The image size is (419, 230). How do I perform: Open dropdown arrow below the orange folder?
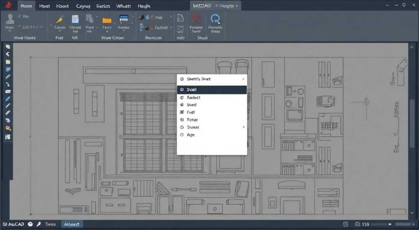click(x=107, y=31)
